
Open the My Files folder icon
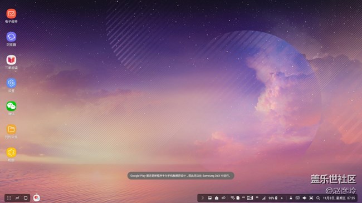click(11, 129)
